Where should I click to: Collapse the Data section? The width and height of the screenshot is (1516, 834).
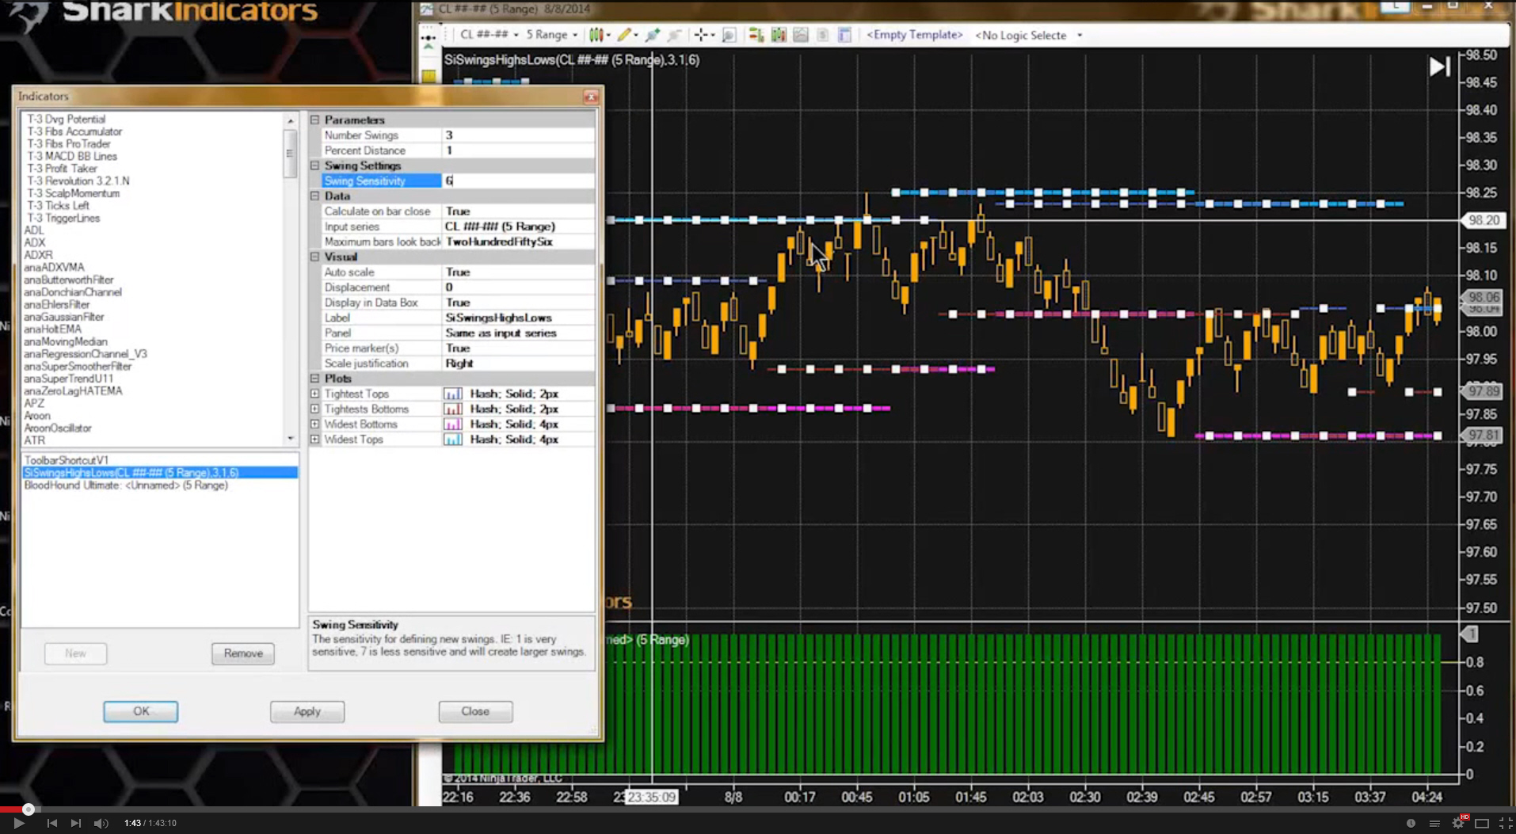click(314, 196)
